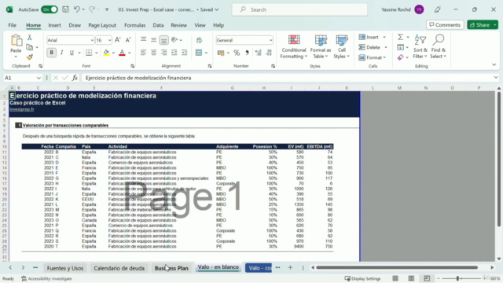Click the Save icon in title bar
Image resolution: width=503 pixels, height=283 pixels.
(65, 9)
